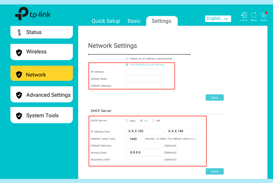Select Obtain an IP address automatically
Viewport: 273px width, 183px height.
click(x=127, y=59)
